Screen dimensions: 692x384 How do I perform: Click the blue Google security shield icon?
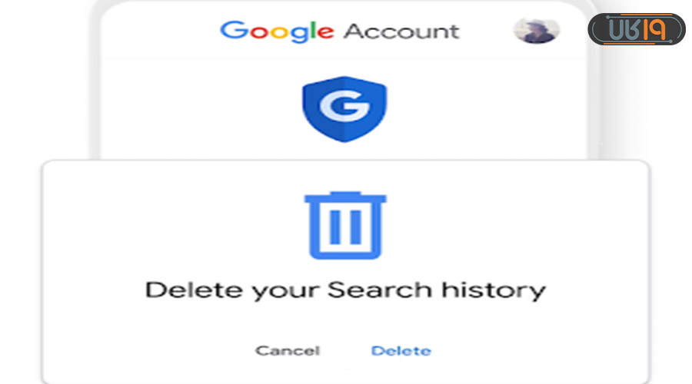click(x=344, y=109)
